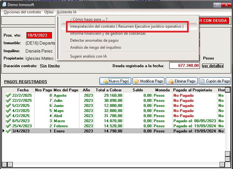Click 'Pagado el: 08/05/2023' in Marzo row
This screenshot has width=233, height=169.
[x=195, y=121]
